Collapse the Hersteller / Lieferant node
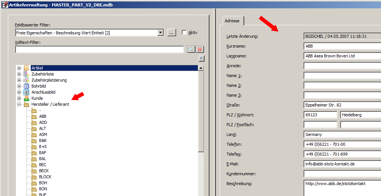This screenshot has width=381, height=196. 19,105
